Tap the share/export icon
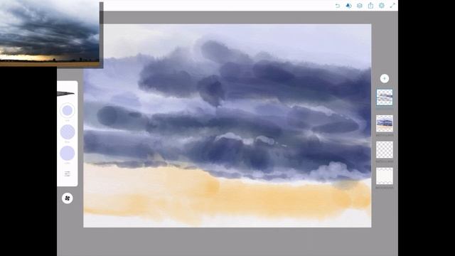 coord(370,6)
